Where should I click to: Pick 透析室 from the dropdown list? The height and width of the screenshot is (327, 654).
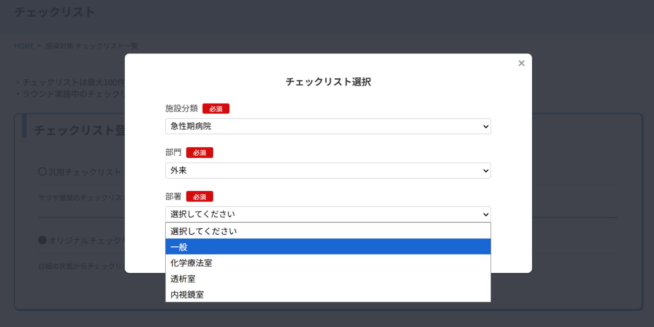pyautogui.click(x=328, y=278)
